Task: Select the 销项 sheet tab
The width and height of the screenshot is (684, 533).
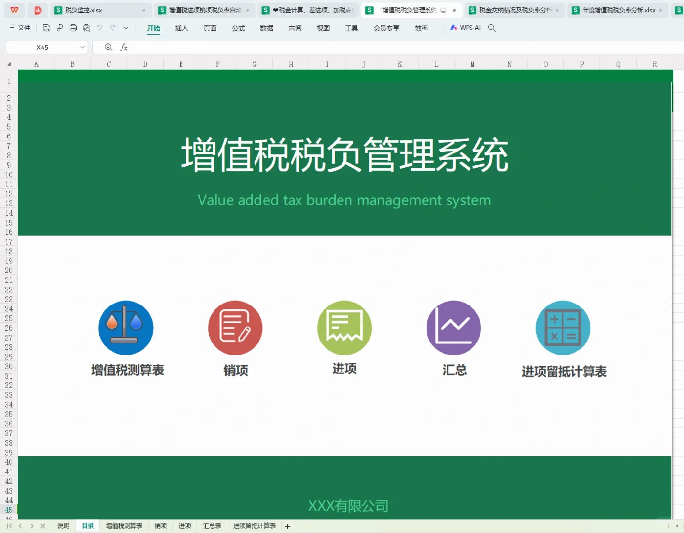Action: 160,526
